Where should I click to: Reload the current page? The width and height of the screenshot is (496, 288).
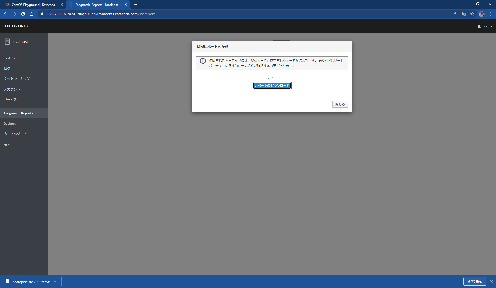(x=23, y=14)
